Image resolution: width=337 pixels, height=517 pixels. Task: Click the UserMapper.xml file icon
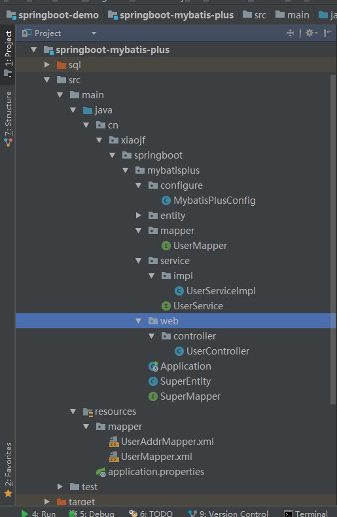(x=114, y=457)
